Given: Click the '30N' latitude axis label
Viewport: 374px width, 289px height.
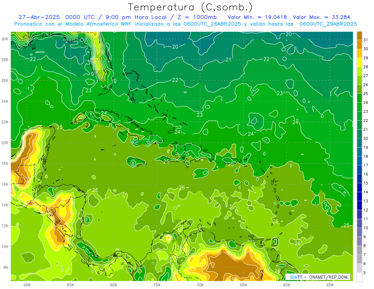Looking at the screenshot, I should [x=5, y=39].
